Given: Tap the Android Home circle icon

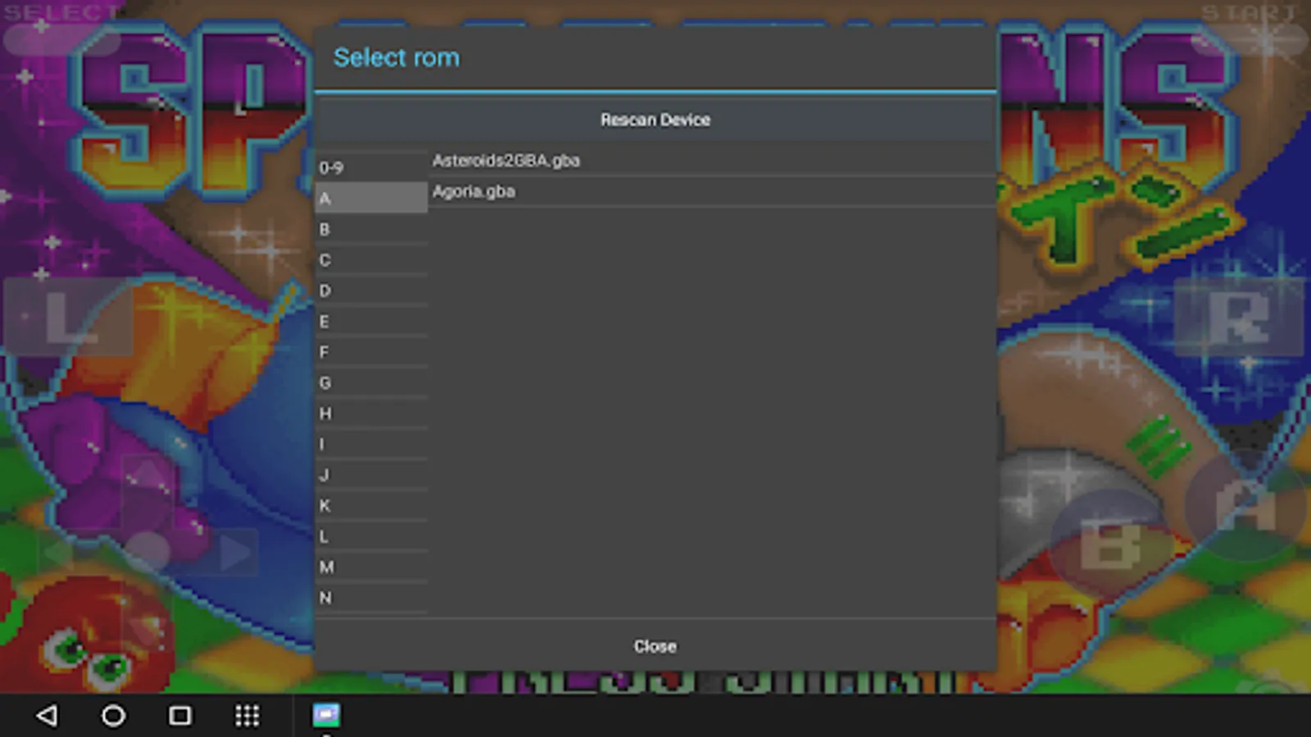Looking at the screenshot, I should coord(114,716).
